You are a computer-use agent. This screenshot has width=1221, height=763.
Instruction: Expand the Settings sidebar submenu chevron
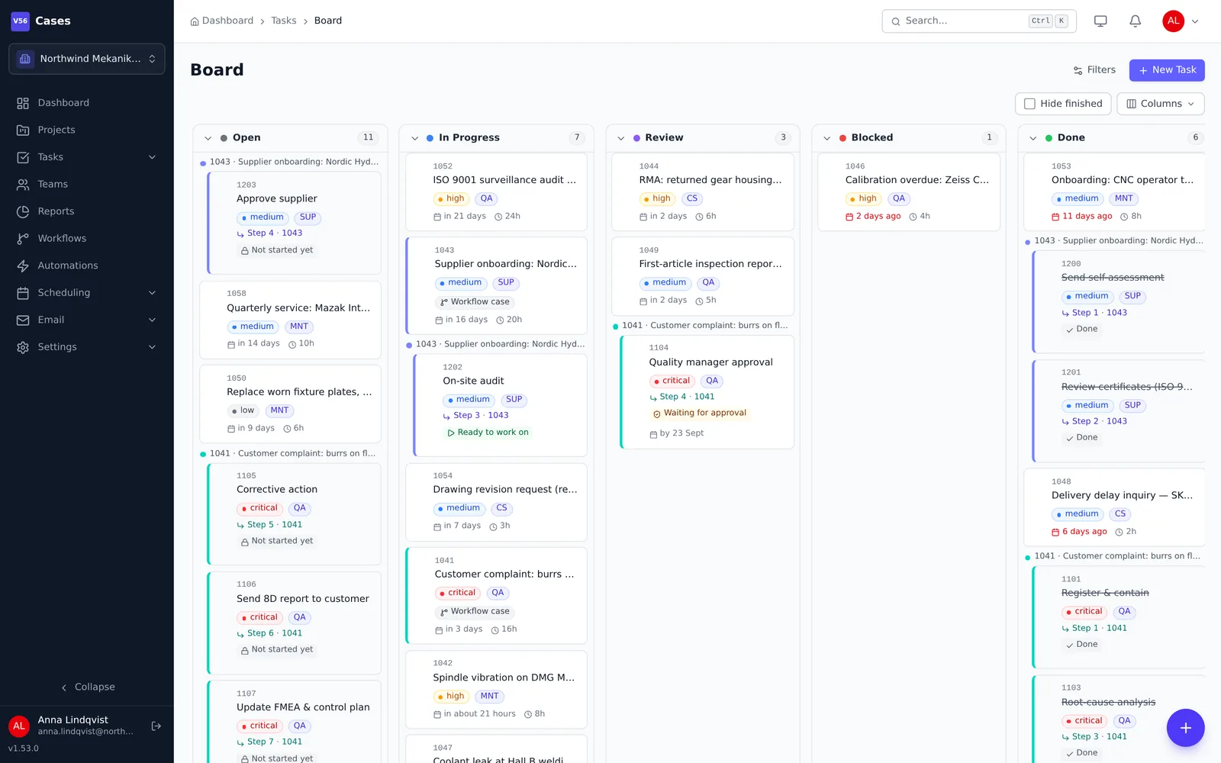click(152, 347)
